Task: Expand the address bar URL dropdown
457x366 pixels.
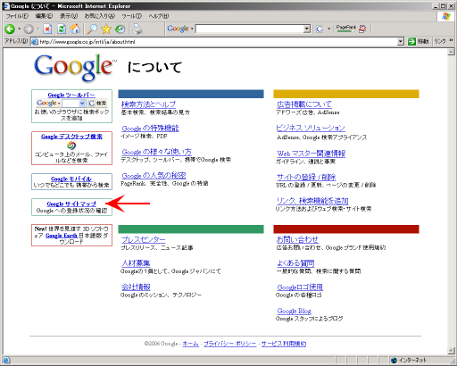Action: click(401, 42)
